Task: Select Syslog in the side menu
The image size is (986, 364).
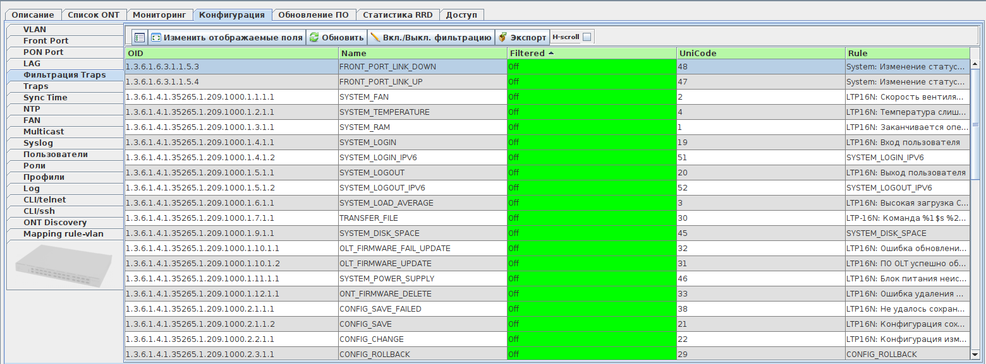Action: (x=64, y=143)
